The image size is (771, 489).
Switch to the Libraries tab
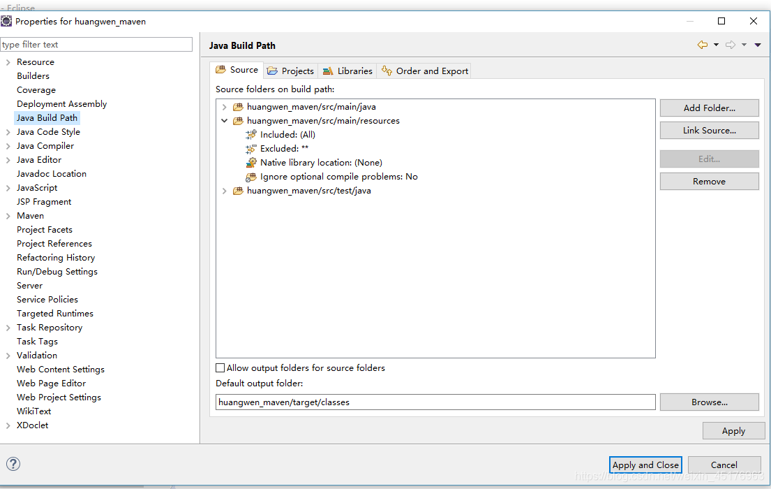[x=347, y=71]
